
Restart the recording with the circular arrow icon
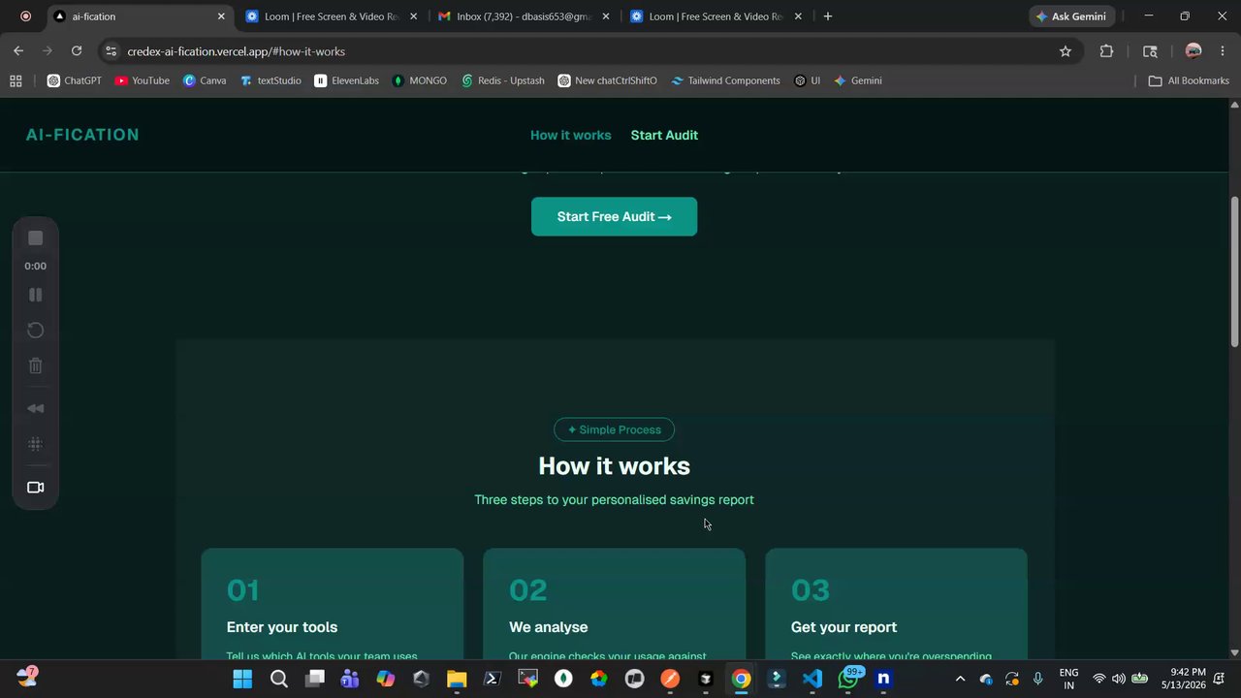pos(35,331)
